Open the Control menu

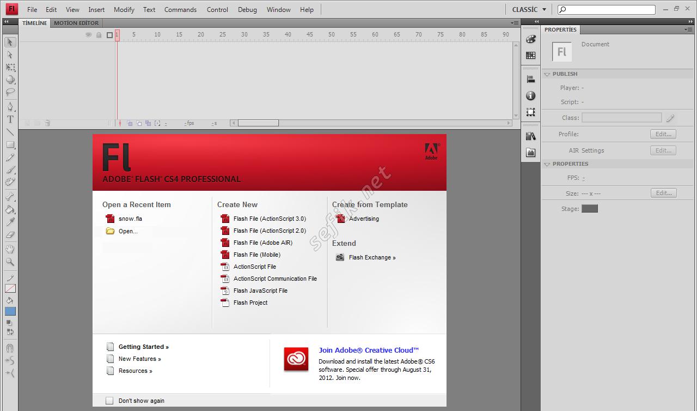click(x=217, y=9)
